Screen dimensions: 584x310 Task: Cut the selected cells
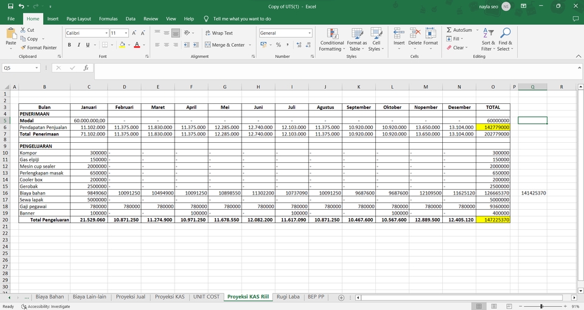tap(27, 30)
